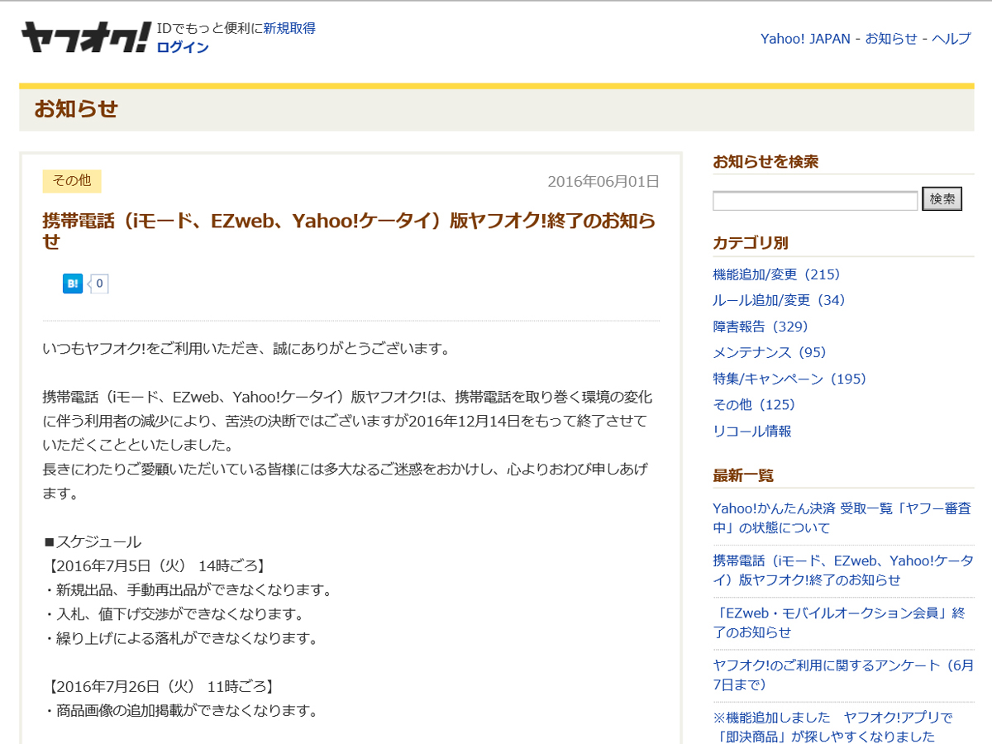Click the ■スケジュール text
The image size is (992, 744).
pos(92,542)
